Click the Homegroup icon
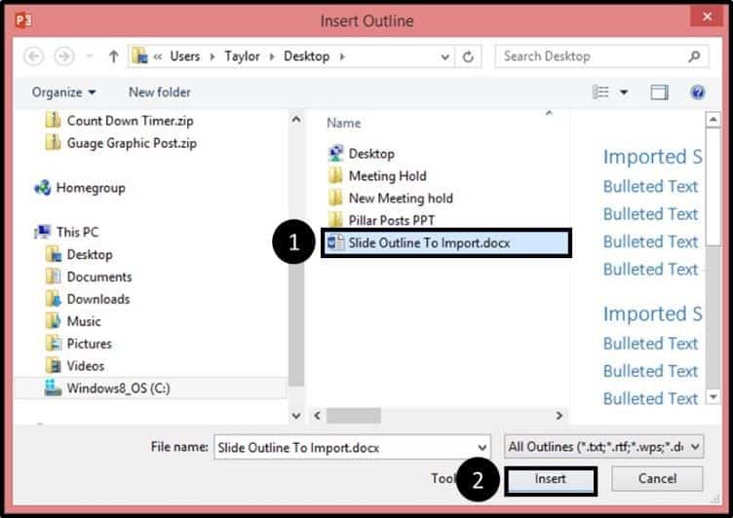 pyautogui.click(x=43, y=188)
